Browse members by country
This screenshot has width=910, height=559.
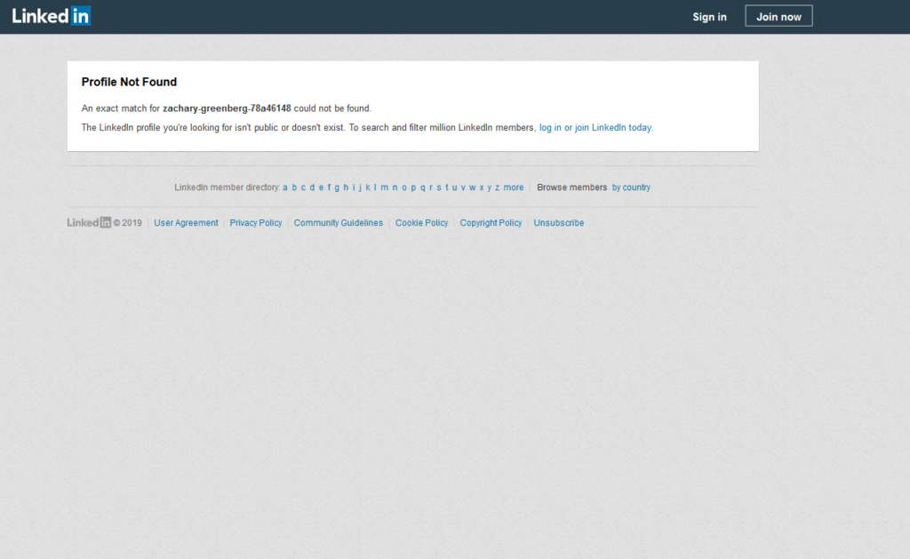click(x=631, y=188)
